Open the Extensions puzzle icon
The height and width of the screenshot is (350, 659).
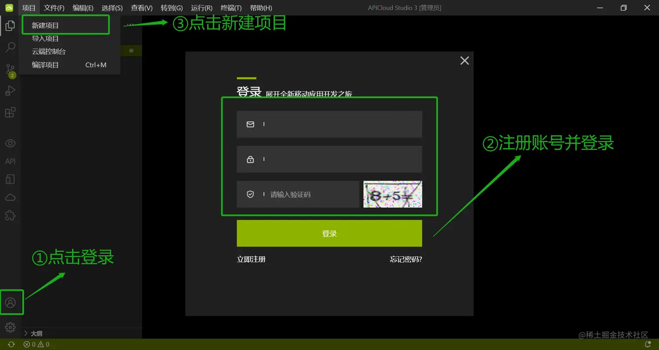(10, 215)
